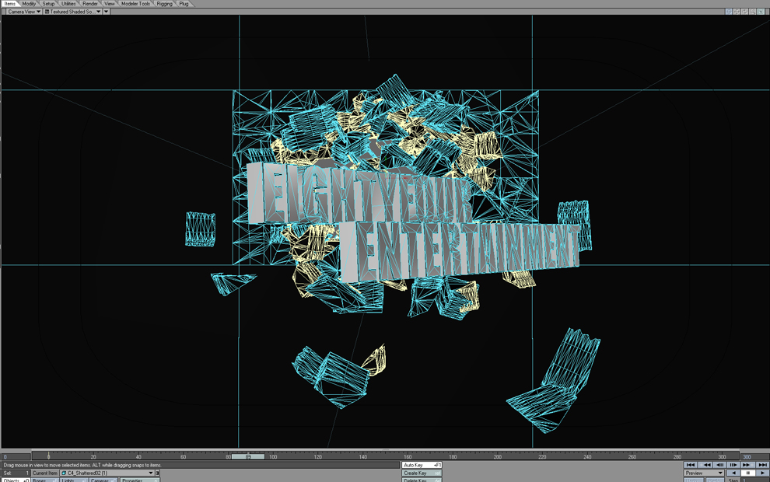Viewport: 770px width, 482px height.
Task: Click the viewport maximize toggle icon
Action: point(761,12)
